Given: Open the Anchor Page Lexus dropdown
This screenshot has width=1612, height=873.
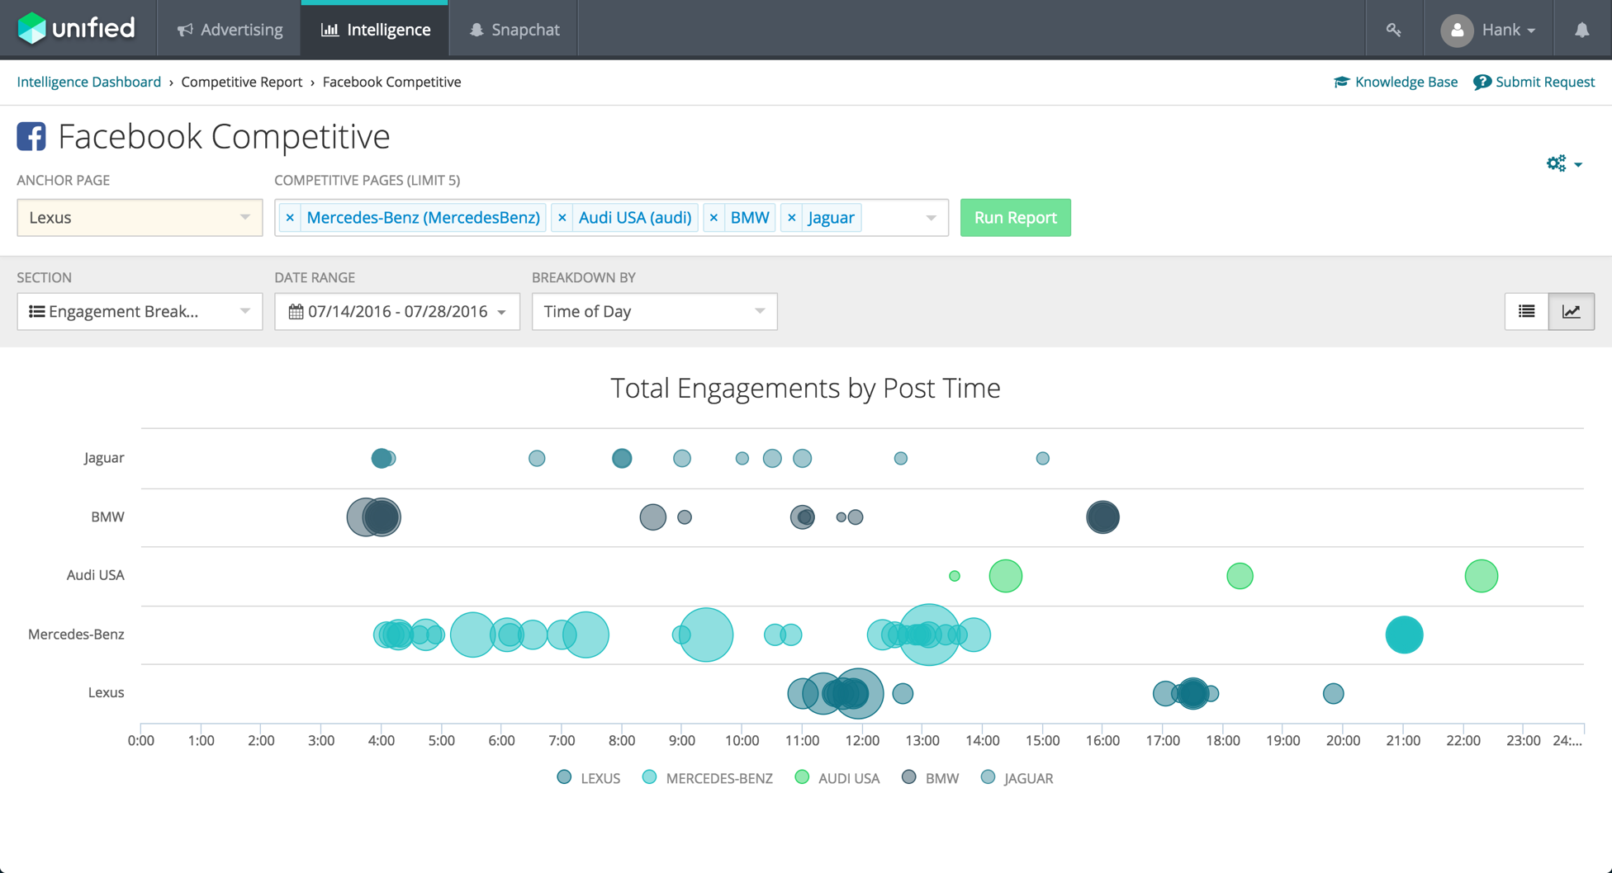Looking at the screenshot, I should tap(140, 218).
